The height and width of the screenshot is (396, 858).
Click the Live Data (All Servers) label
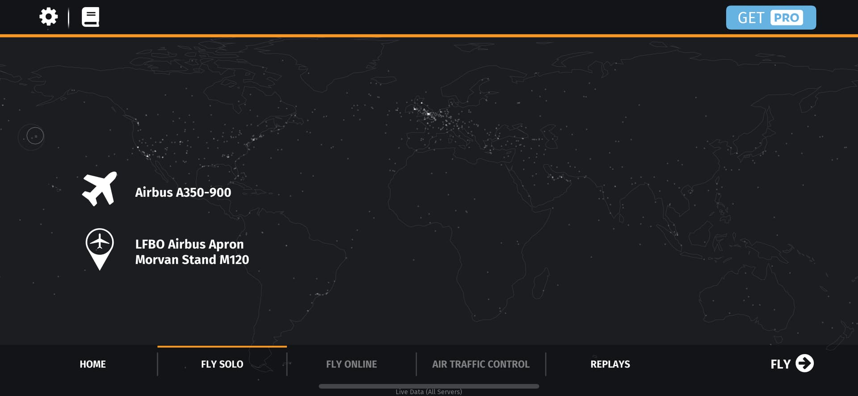pos(429,392)
